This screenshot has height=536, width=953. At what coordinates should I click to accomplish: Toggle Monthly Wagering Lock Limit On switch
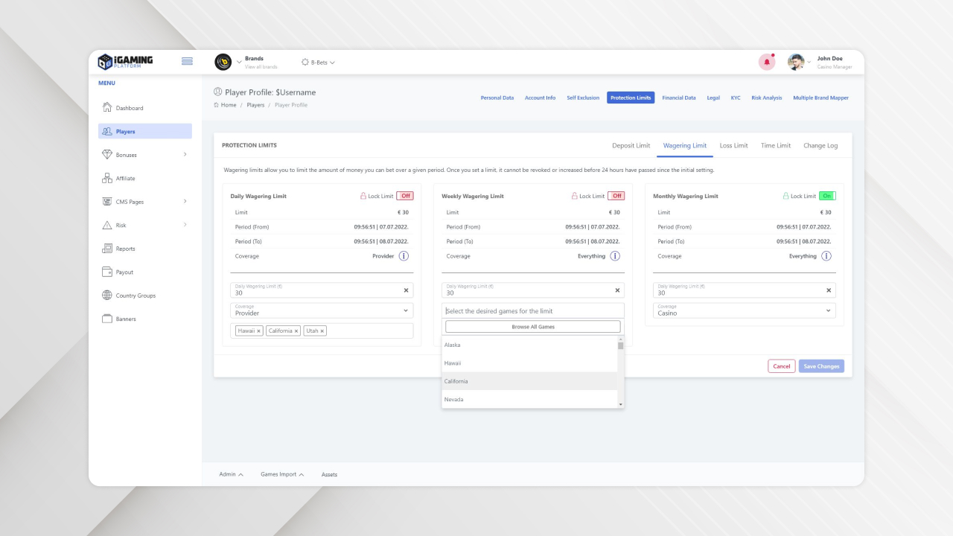[827, 196]
